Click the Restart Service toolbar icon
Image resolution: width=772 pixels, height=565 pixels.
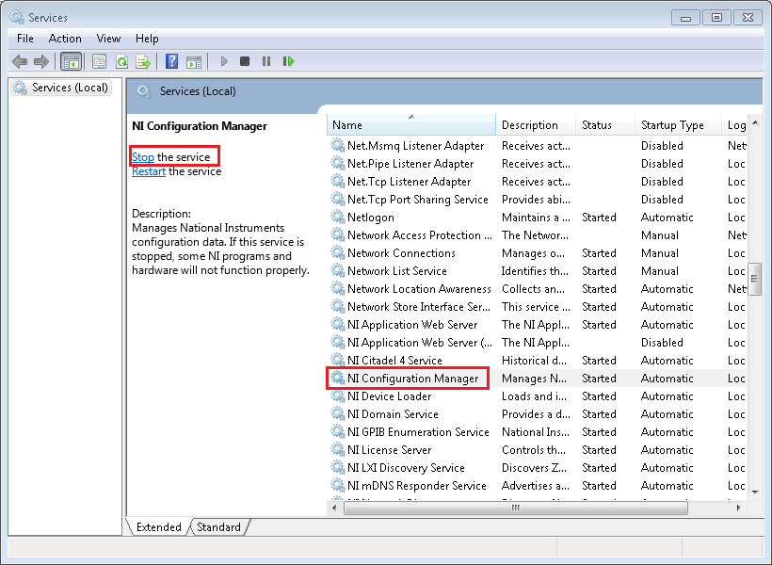click(288, 61)
